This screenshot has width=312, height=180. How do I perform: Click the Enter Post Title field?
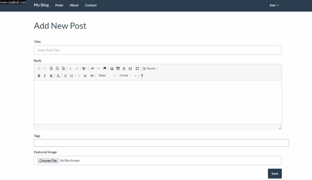(x=158, y=50)
